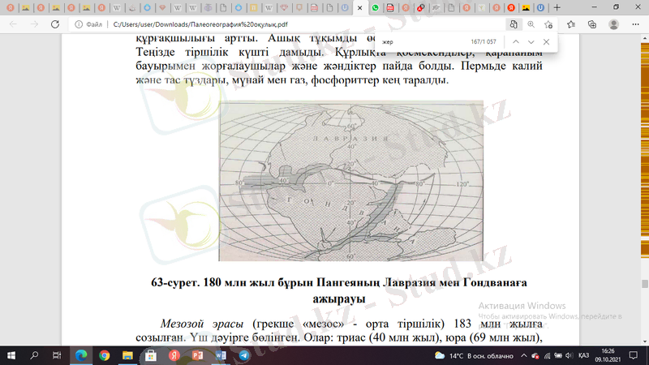Add this page to favorites
Image resolution: width=649 pixels, height=365 pixels.
(x=549, y=24)
